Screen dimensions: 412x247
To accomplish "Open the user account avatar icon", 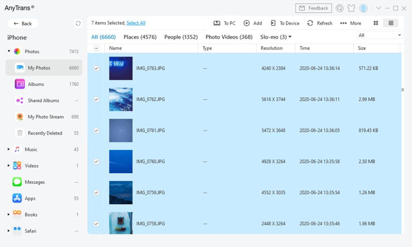I will (363, 8).
